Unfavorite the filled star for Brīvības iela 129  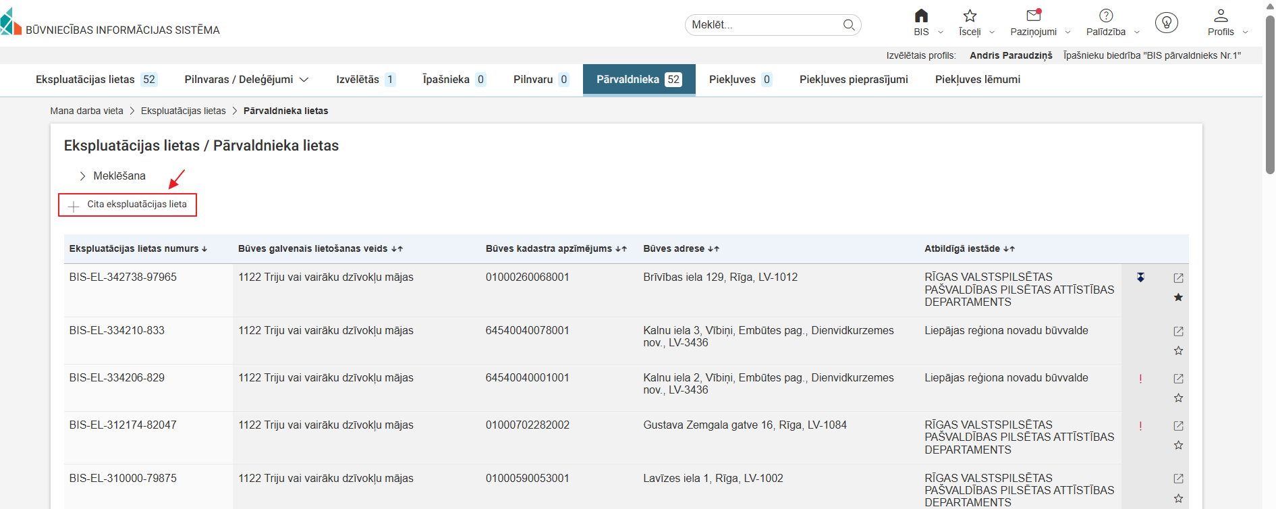click(x=1178, y=297)
